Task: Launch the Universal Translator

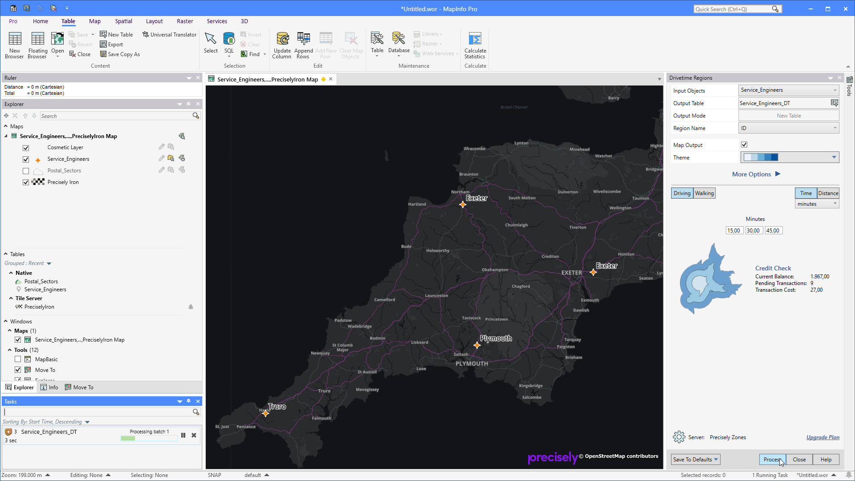Action: click(169, 34)
